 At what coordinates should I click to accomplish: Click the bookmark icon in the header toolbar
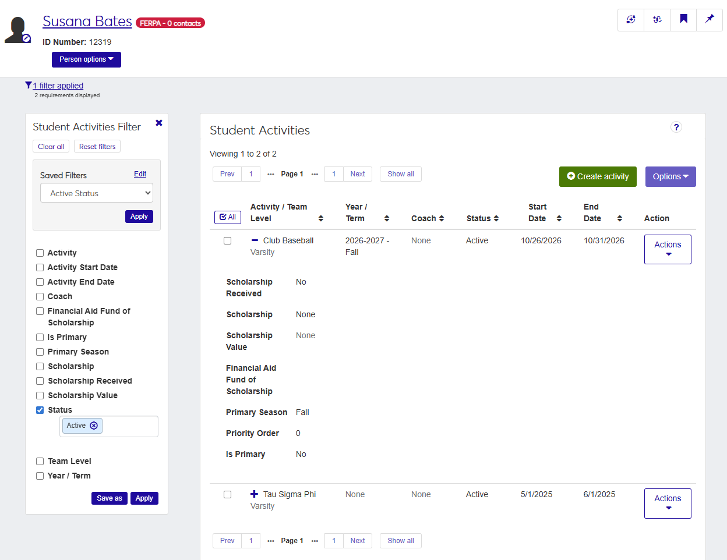[683, 19]
